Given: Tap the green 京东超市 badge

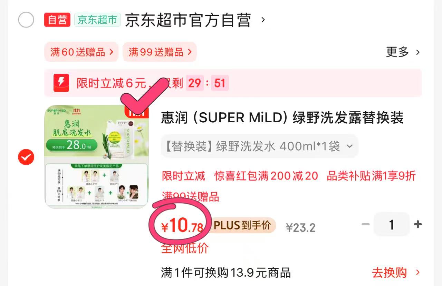Looking at the screenshot, I should 97,20.
